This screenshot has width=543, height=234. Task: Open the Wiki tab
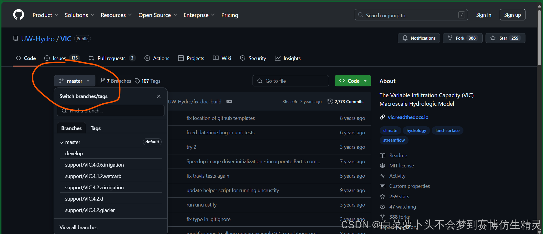coord(222,58)
